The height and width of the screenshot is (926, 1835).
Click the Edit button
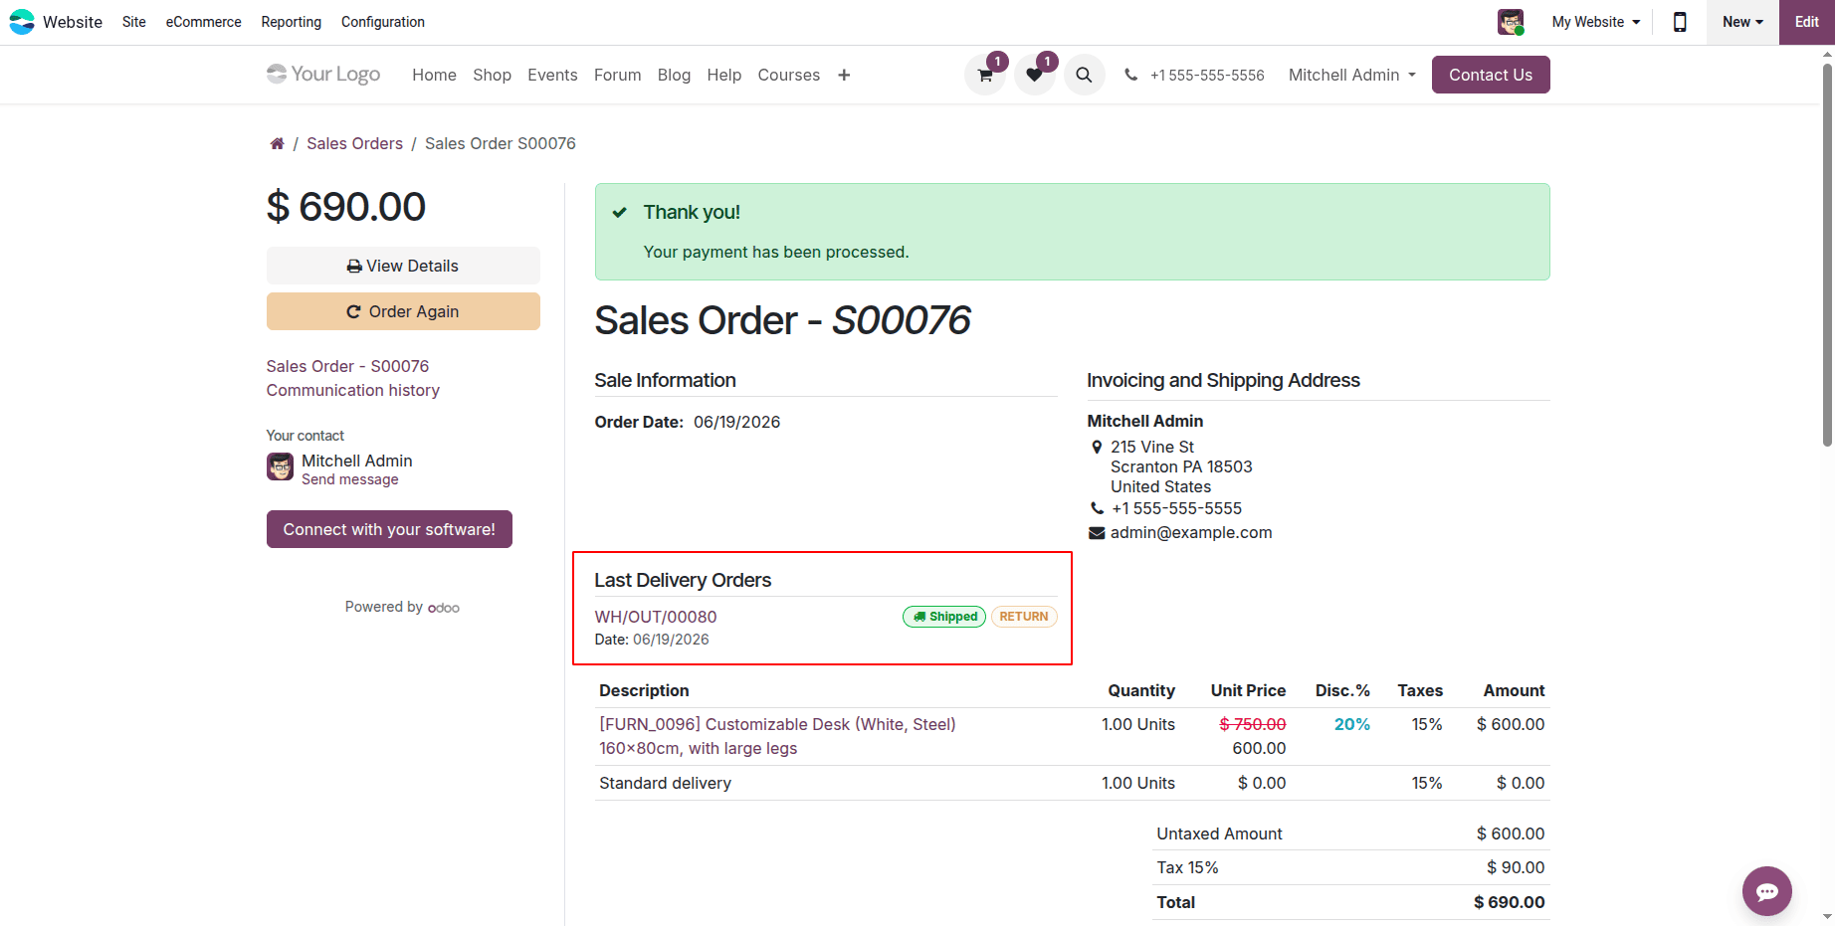pos(1807,22)
